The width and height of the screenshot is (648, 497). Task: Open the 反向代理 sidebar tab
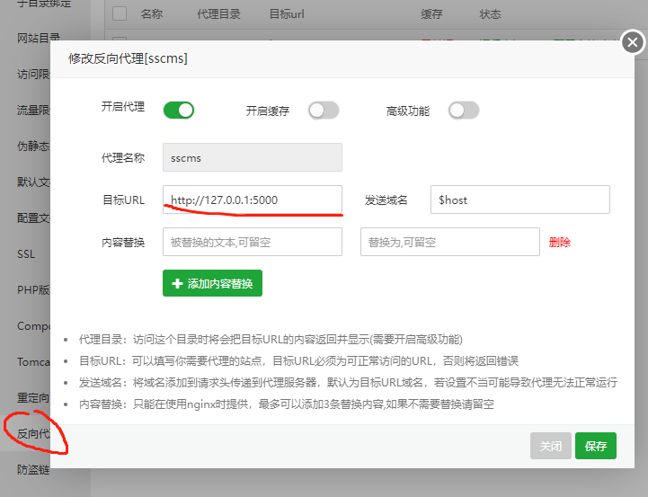[x=33, y=434]
